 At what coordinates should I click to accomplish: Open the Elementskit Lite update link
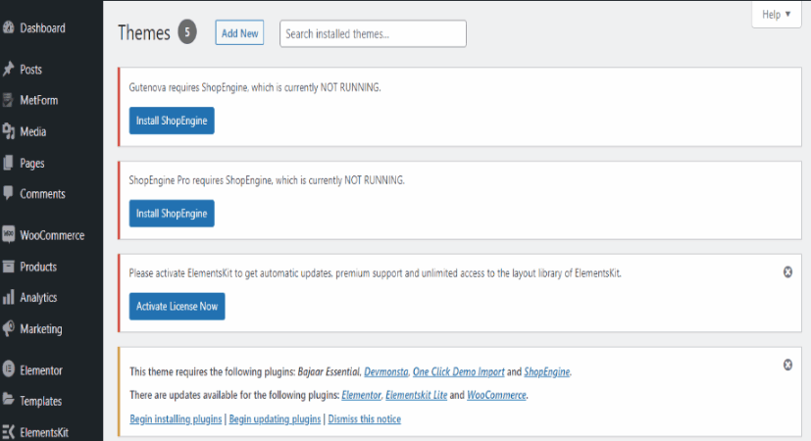(417, 395)
